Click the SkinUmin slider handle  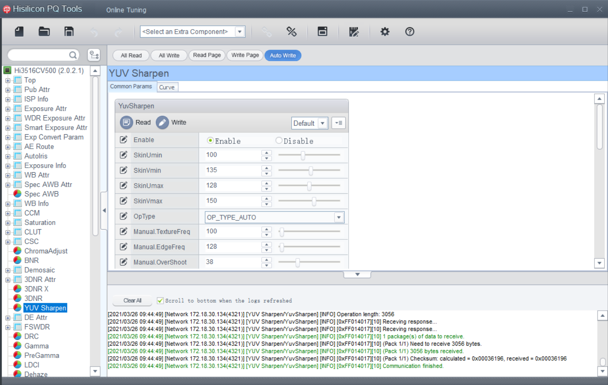(x=303, y=155)
